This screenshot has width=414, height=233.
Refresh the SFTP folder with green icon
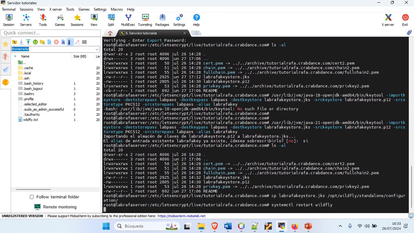click(35, 42)
